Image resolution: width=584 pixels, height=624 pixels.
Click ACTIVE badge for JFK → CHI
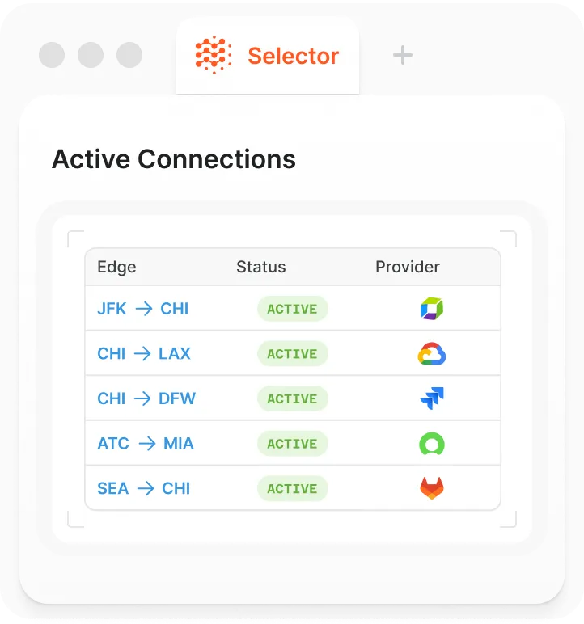(x=292, y=309)
